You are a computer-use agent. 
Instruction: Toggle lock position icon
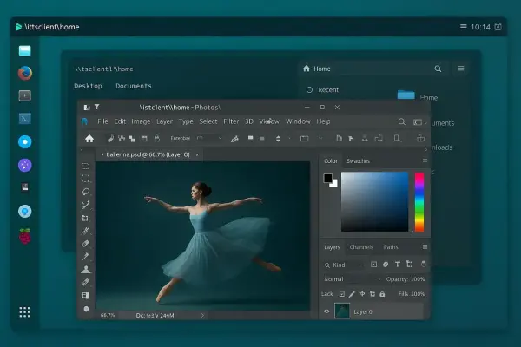click(x=362, y=294)
